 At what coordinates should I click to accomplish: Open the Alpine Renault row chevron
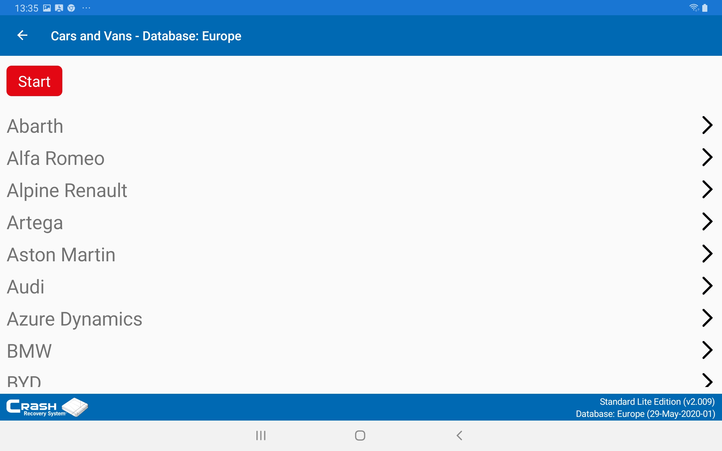707,189
